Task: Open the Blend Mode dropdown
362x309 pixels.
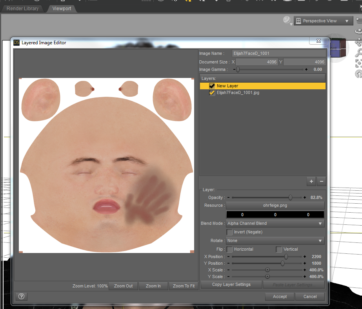Action: (275, 224)
